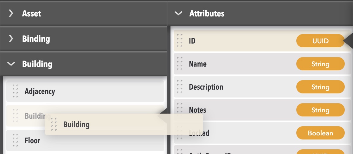Collapse the Building section chevron
This screenshot has width=353, height=154.
tap(11, 64)
